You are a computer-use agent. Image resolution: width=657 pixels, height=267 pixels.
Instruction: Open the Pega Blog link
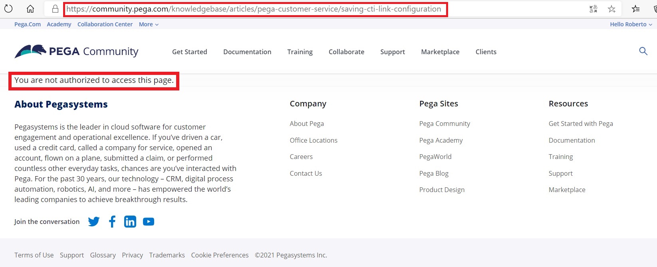tap(434, 173)
